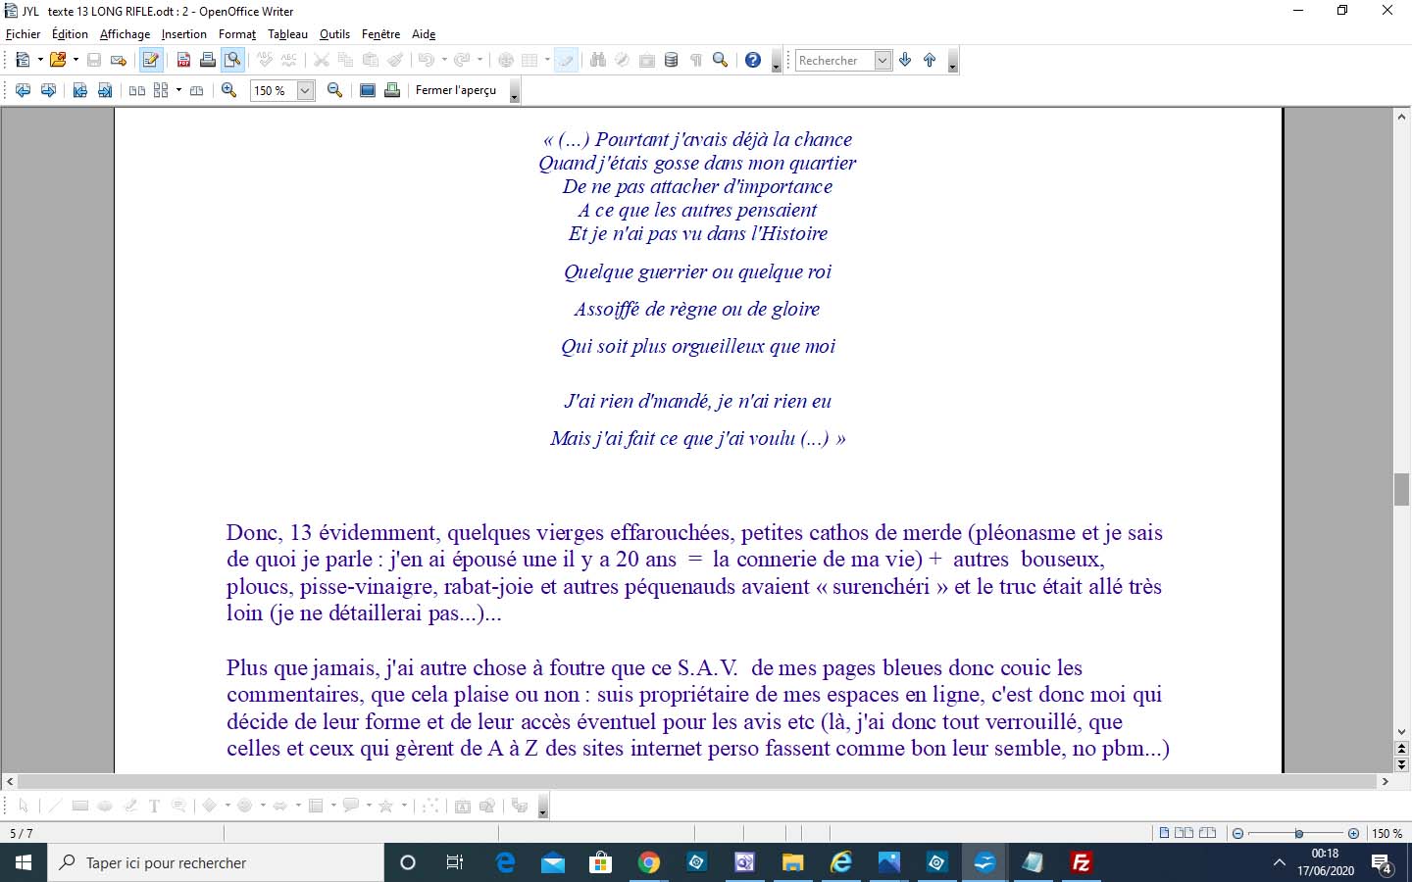This screenshot has height=882, width=1412.
Task: Open the Rechercher field dropdown arrow
Action: [x=882, y=60]
